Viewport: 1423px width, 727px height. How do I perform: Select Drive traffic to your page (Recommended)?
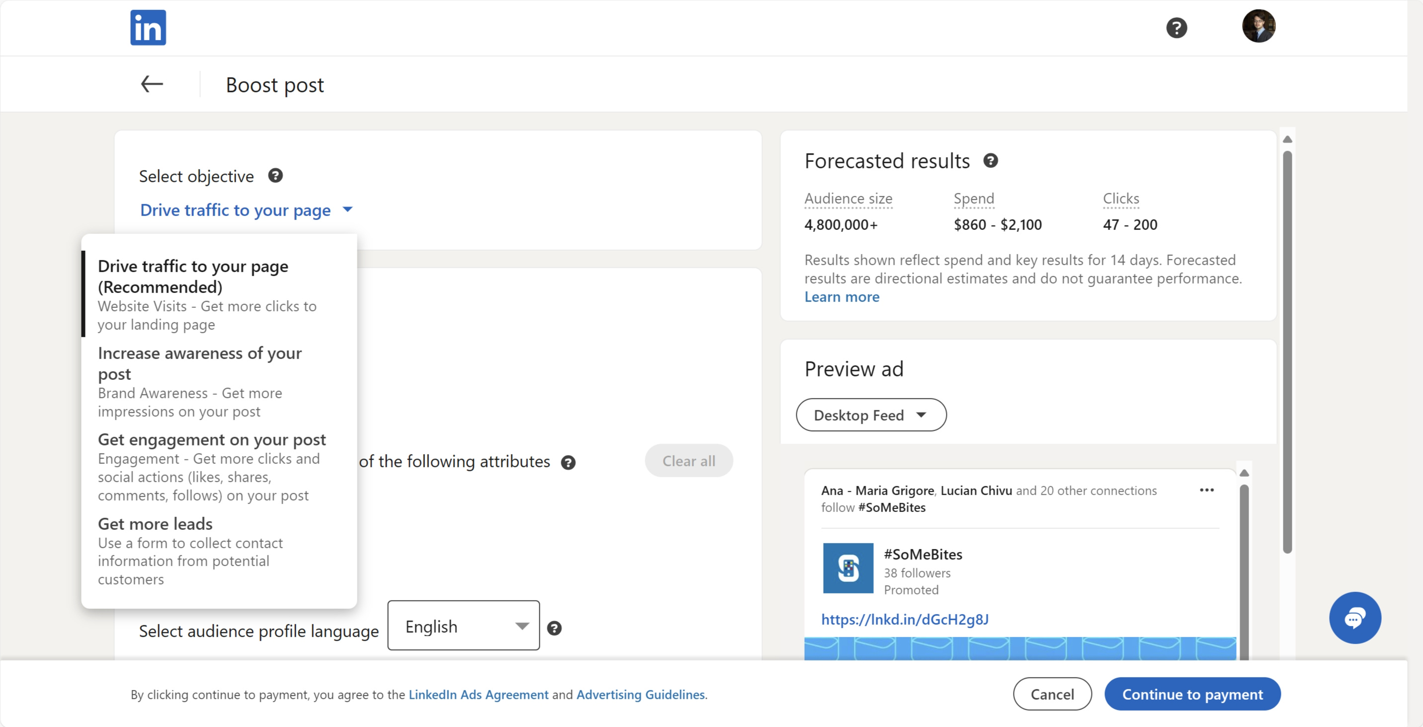[219, 294]
